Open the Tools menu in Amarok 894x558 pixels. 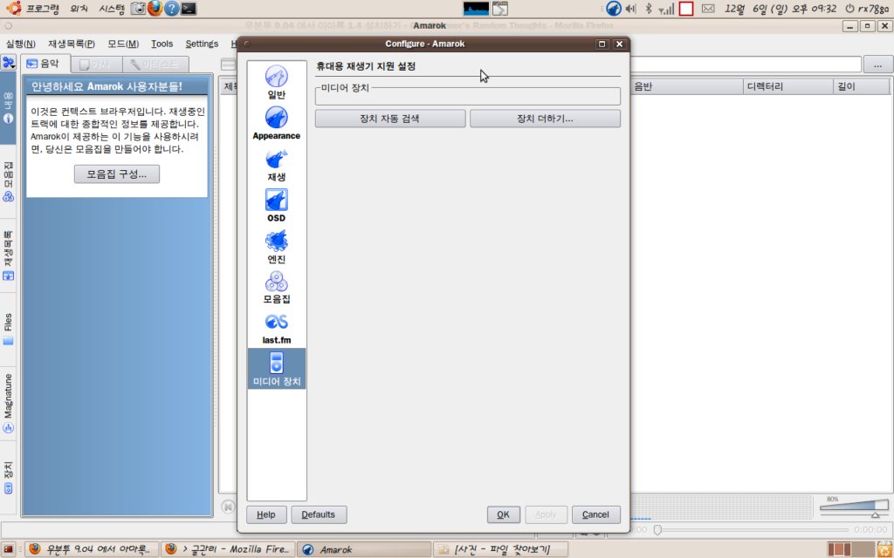(x=162, y=44)
